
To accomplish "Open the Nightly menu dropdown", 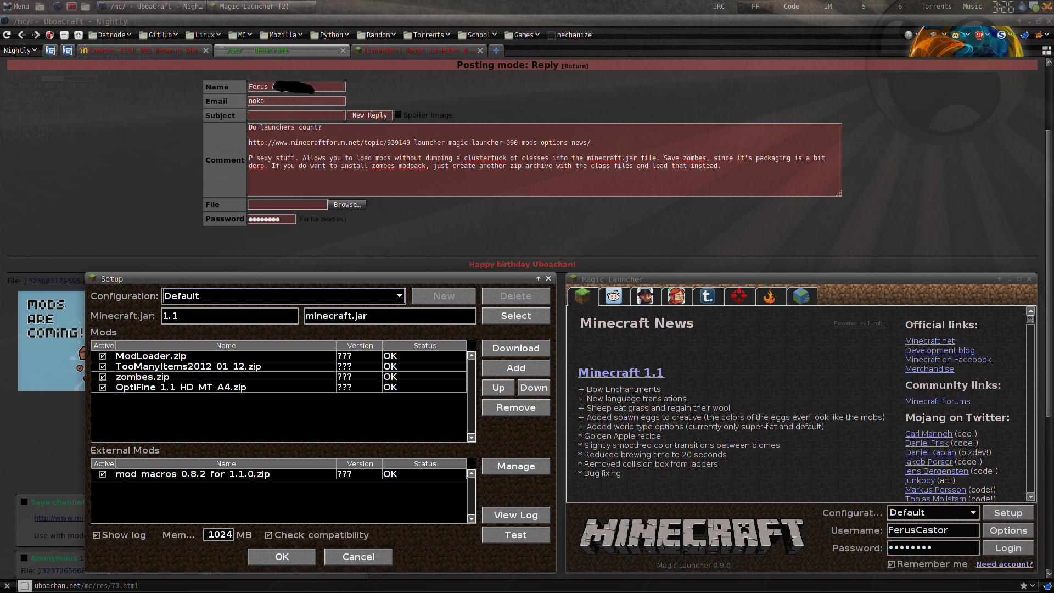I will 20,51.
